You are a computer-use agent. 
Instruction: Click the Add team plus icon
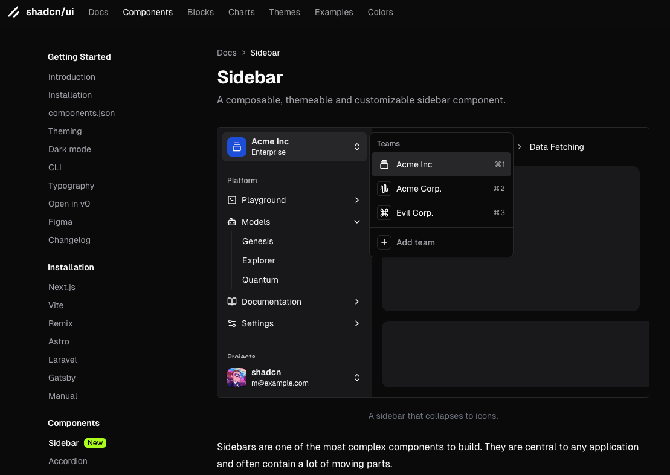(x=384, y=242)
